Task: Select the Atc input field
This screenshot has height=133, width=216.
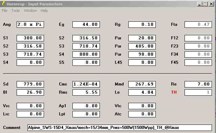Action: (x=142, y=114)
